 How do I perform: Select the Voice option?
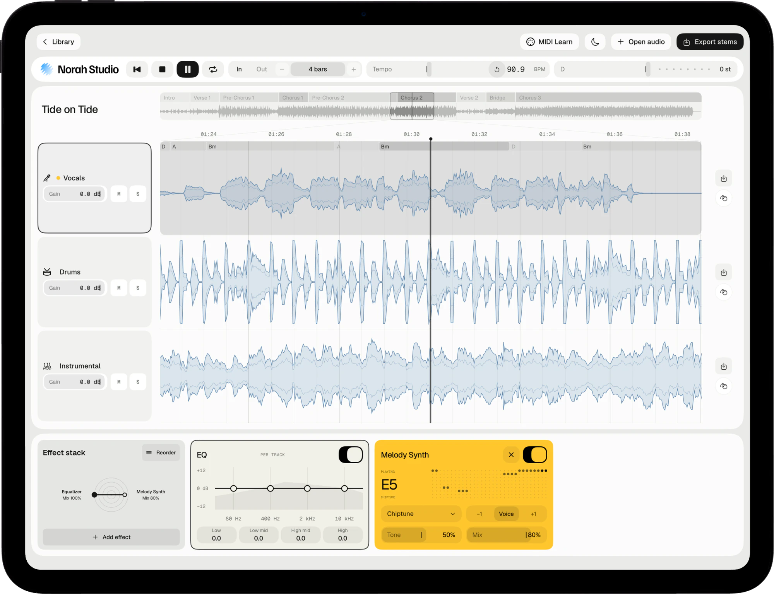pyautogui.click(x=506, y=514)
